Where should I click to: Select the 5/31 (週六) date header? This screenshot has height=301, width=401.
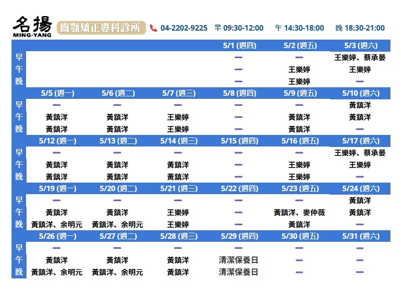(360, 236)
